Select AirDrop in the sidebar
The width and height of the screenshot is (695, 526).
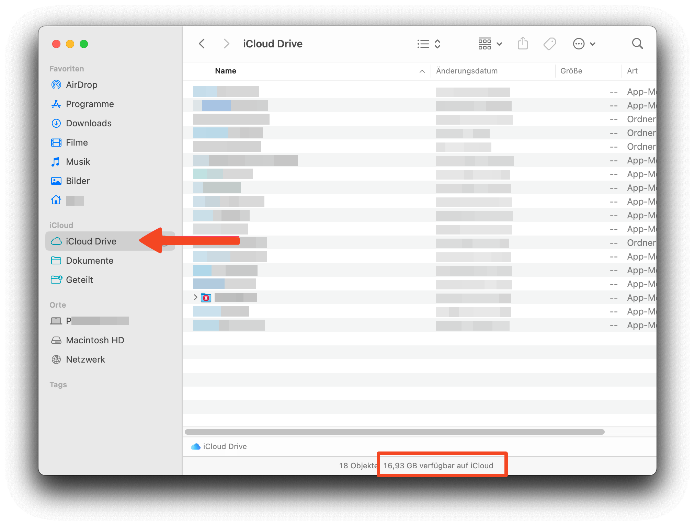coord(81,85)
